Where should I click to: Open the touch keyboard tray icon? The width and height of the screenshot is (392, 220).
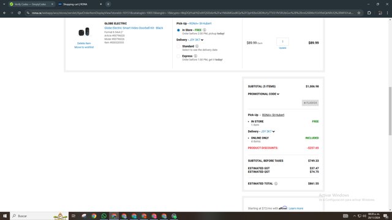tap(345, 216)
